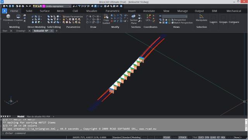The width and height of the screenshot is (248, 140).
Task: Click the New drawing icon
Action: tap(4, 6)
